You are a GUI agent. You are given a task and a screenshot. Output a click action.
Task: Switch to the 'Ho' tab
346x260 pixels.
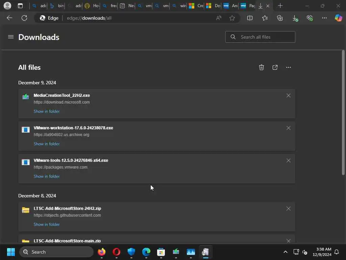click(91, 6)
